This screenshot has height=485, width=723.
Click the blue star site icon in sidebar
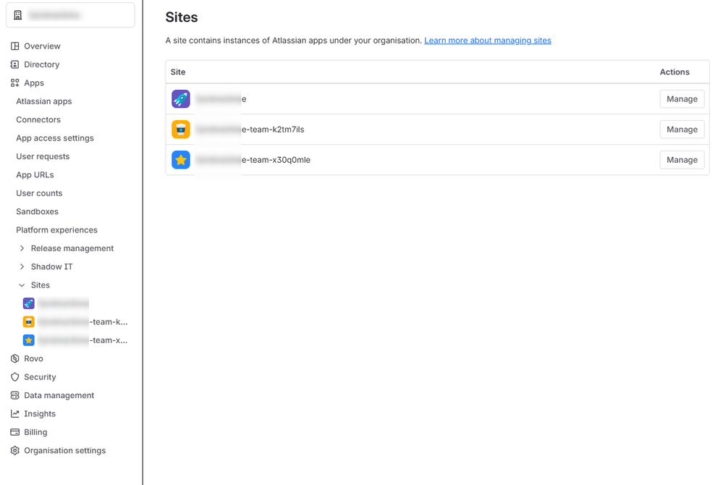(29, 340)
